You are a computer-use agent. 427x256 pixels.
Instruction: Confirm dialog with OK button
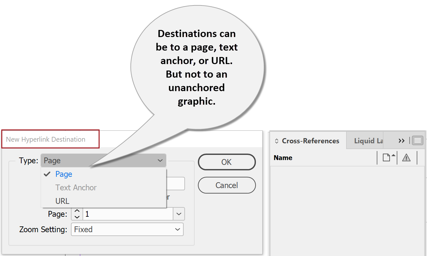(x=227, y=162)
